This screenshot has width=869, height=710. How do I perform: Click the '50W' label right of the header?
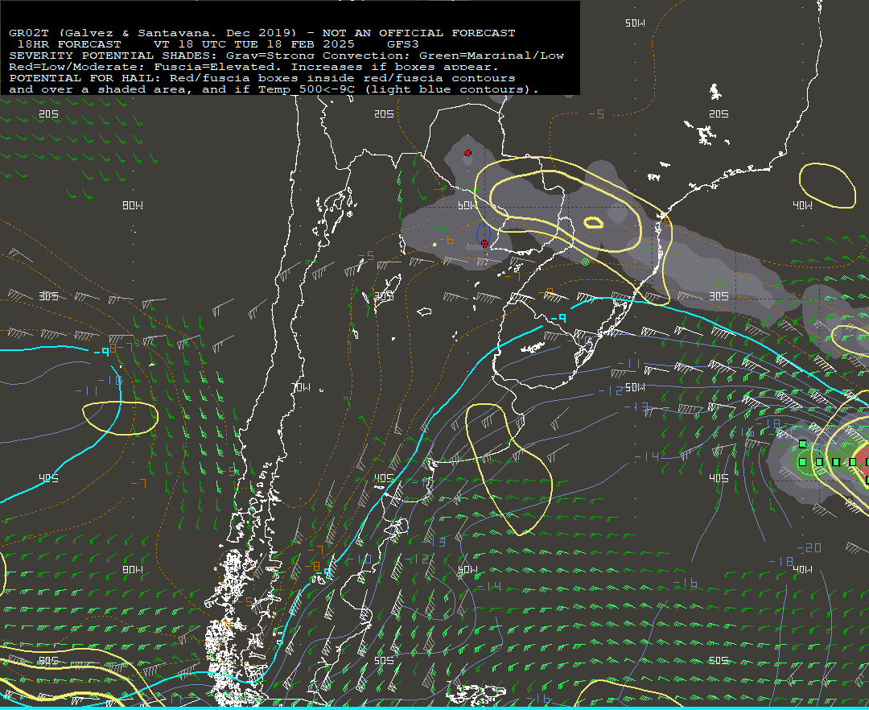(x=635, y=23)
